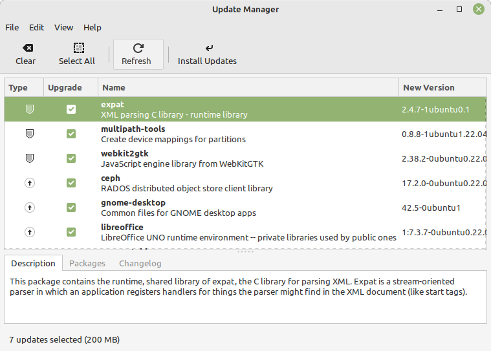Viewport: 491px width, 351px height.
Task: Click the expat package name
Action: pos(113,105)
